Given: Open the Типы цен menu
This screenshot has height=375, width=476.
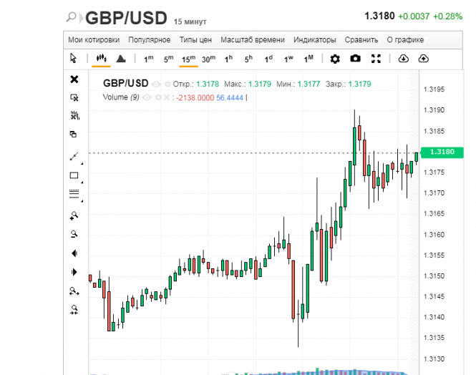Looking at the screenshot, I should coord(195,40).
